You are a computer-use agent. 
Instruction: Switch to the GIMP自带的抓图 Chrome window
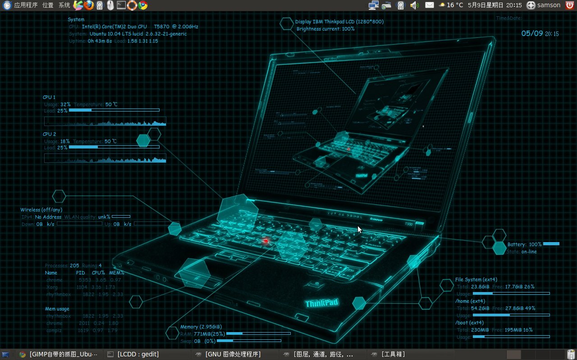(x=58, y=355)
